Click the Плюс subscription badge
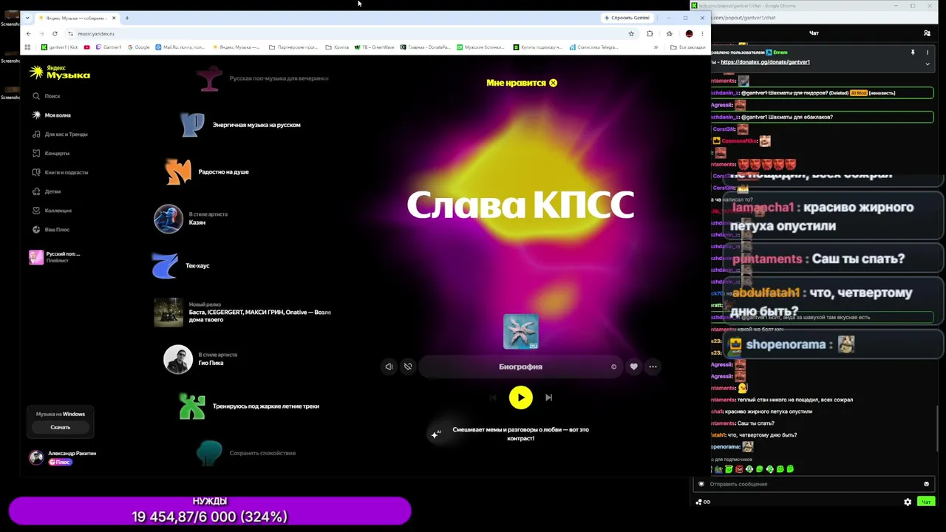The height and width of the screenshot is (532, 946). pyautogui.click(x=60, y=463)
